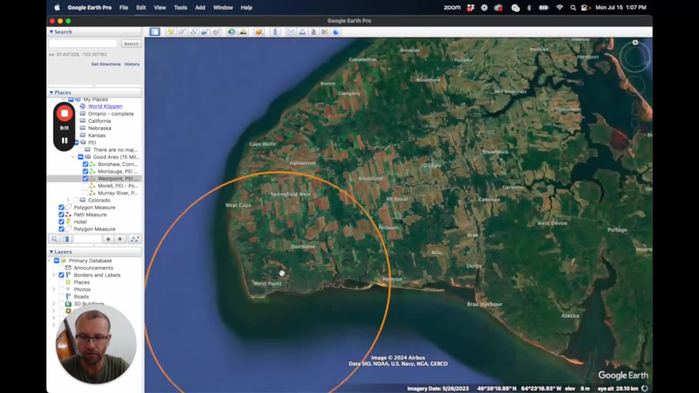699x393 pixels.
Task: Click the tour path icon in Places footer
Action: click(134, 239)
